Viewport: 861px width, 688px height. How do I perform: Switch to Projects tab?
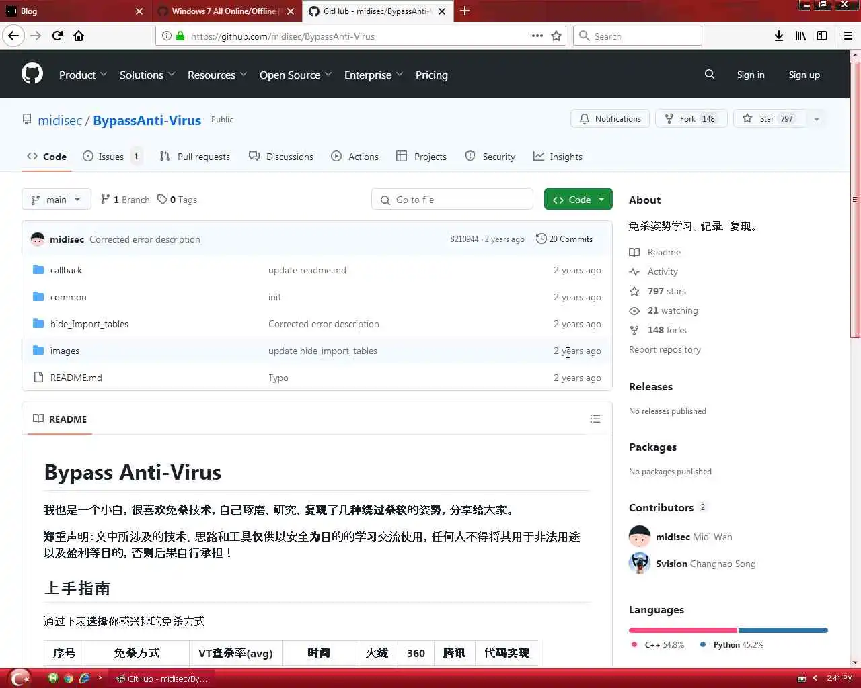[x=422, y=157]
